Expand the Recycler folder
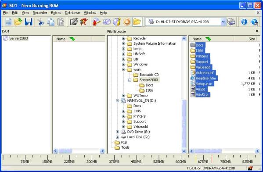The width and height of the screenshot is (263, 172). (x=123, y=38)
